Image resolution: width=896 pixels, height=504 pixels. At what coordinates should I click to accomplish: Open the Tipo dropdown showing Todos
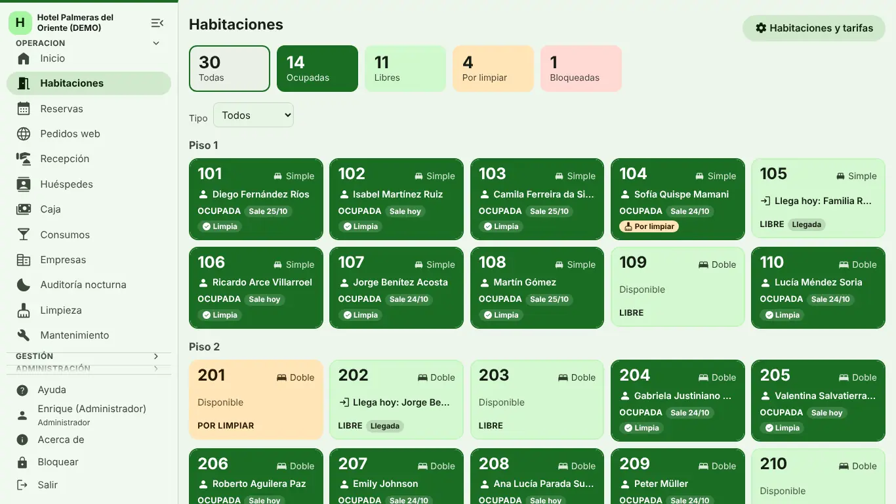point(253,115)
